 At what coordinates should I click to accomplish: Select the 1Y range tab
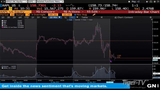click(x=33, y=17)
